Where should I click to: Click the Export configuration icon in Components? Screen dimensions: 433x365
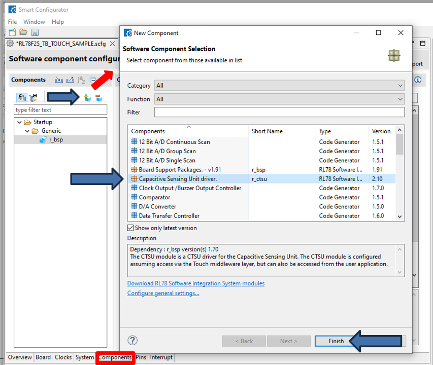(70, 80)
